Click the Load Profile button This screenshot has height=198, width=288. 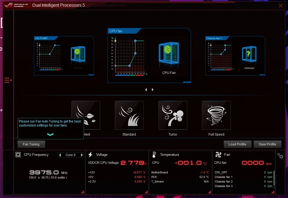[x=237, y=144]
